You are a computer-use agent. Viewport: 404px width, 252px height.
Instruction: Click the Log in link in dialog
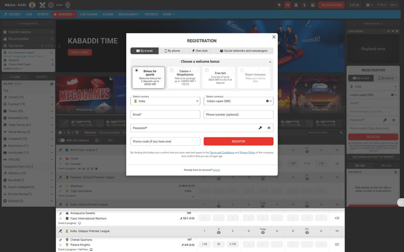(x=216, y=170)
